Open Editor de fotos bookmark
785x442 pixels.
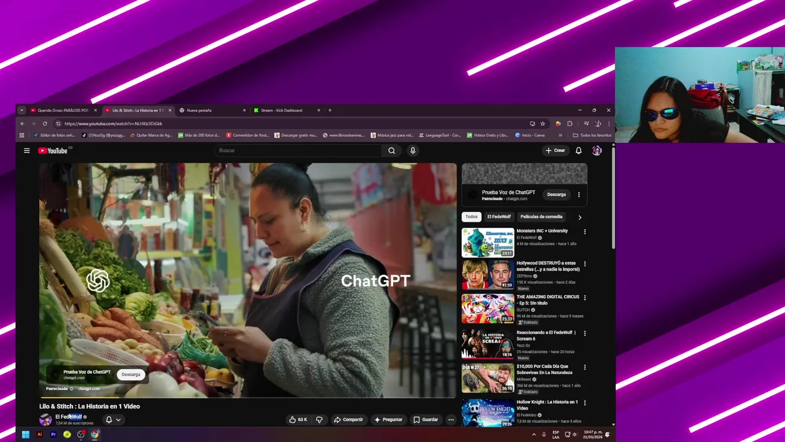point(54,135)
